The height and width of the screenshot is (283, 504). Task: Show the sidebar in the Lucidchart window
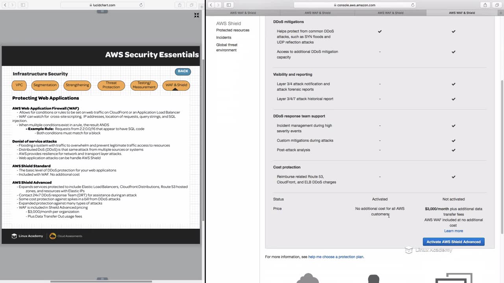tap(23, 5)
